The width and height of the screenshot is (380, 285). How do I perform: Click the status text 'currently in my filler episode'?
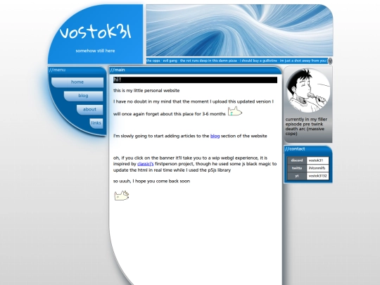306,126
